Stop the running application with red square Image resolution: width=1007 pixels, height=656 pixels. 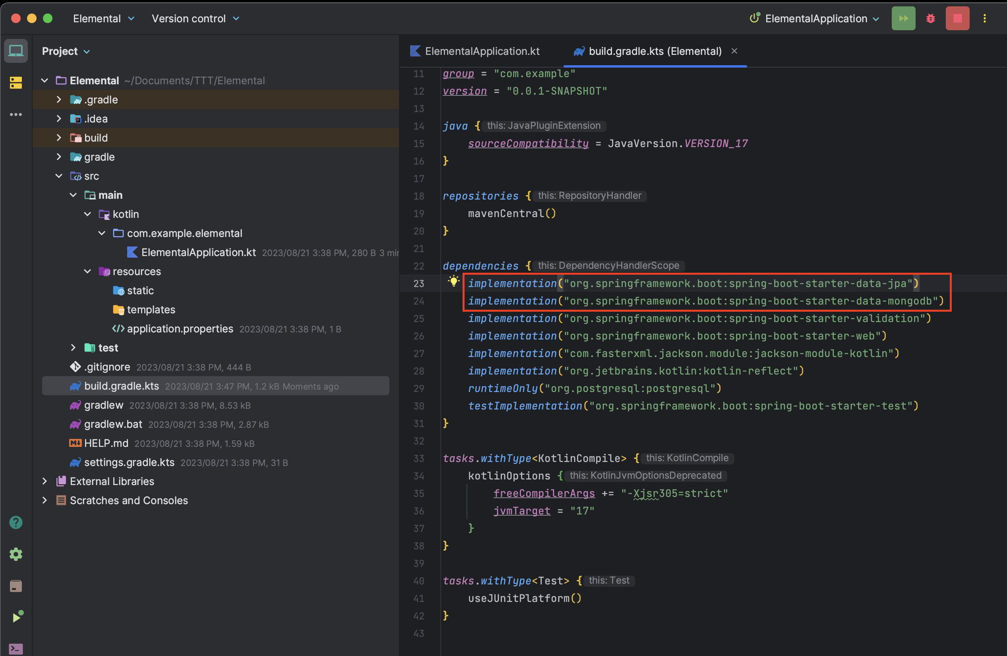pos(957,18)
